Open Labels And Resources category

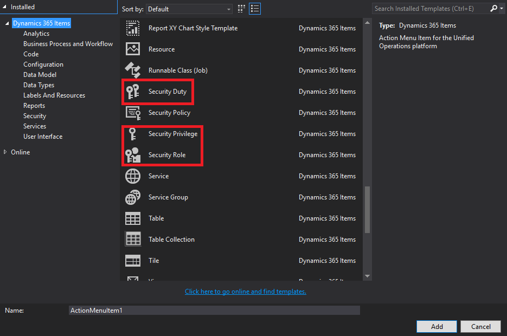[x=54, y=95]
